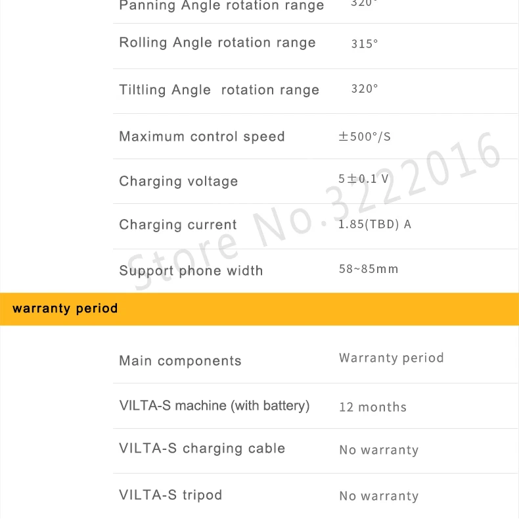The height and width of the screenshot is (519, 519).
Task: Select the VILTA-S charging cable row
Action: click(315, 451)
